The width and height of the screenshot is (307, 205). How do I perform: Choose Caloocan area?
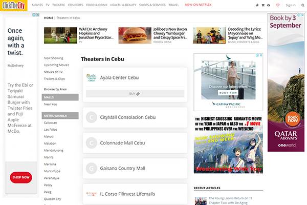[x=50, y=123]
